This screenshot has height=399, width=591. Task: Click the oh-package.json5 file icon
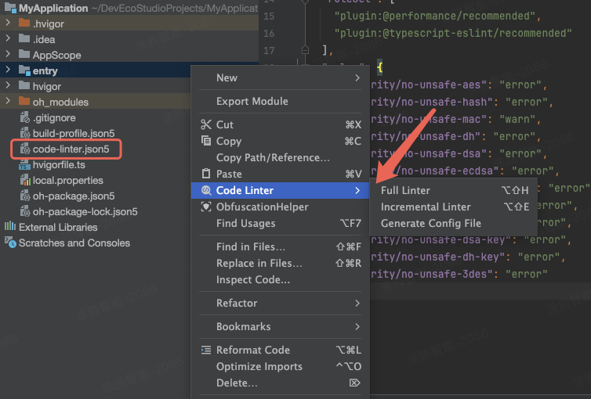click(x=25, y=196)
